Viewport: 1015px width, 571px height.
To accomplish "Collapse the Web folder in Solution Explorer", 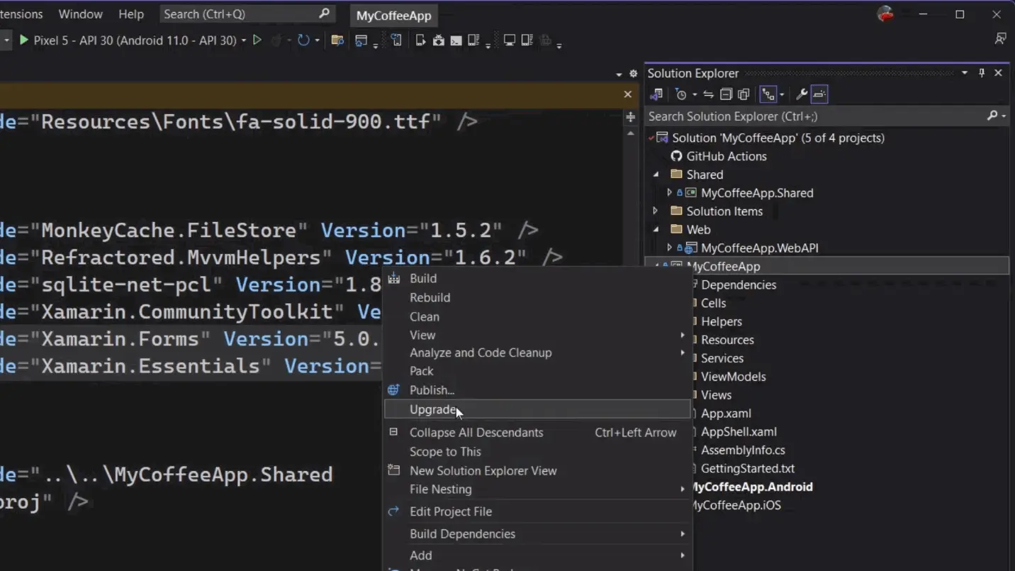I will tap(655, 229).
